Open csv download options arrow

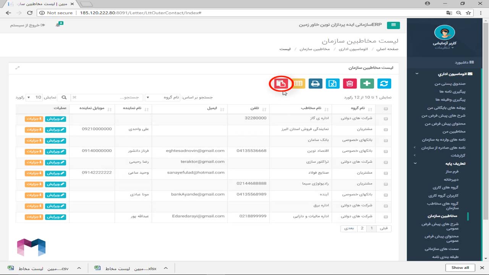[79, 268]
